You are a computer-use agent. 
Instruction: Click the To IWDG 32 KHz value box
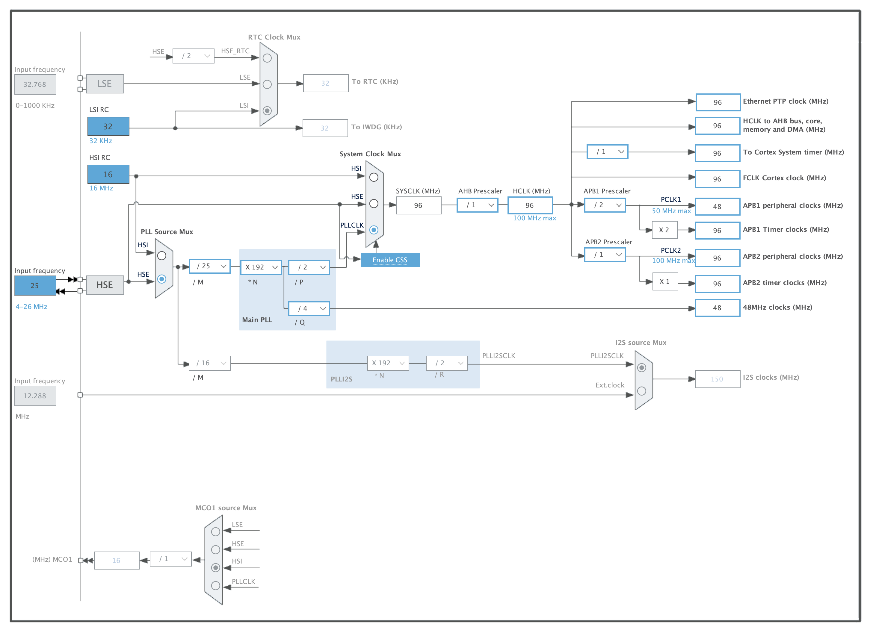[325, 128]
